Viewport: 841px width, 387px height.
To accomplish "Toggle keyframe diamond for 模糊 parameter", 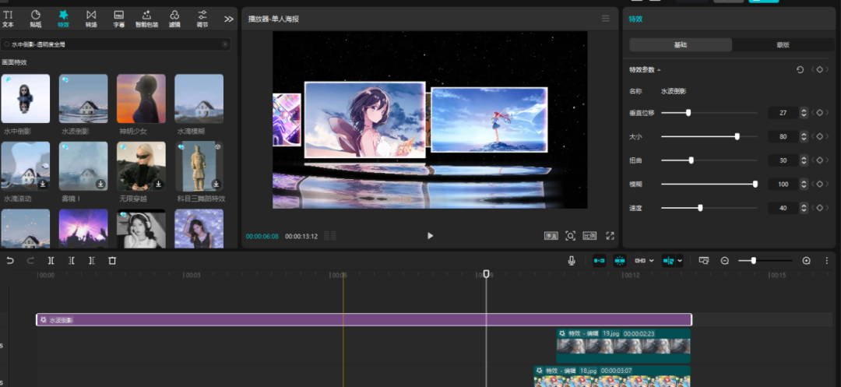I will [819, 185].
